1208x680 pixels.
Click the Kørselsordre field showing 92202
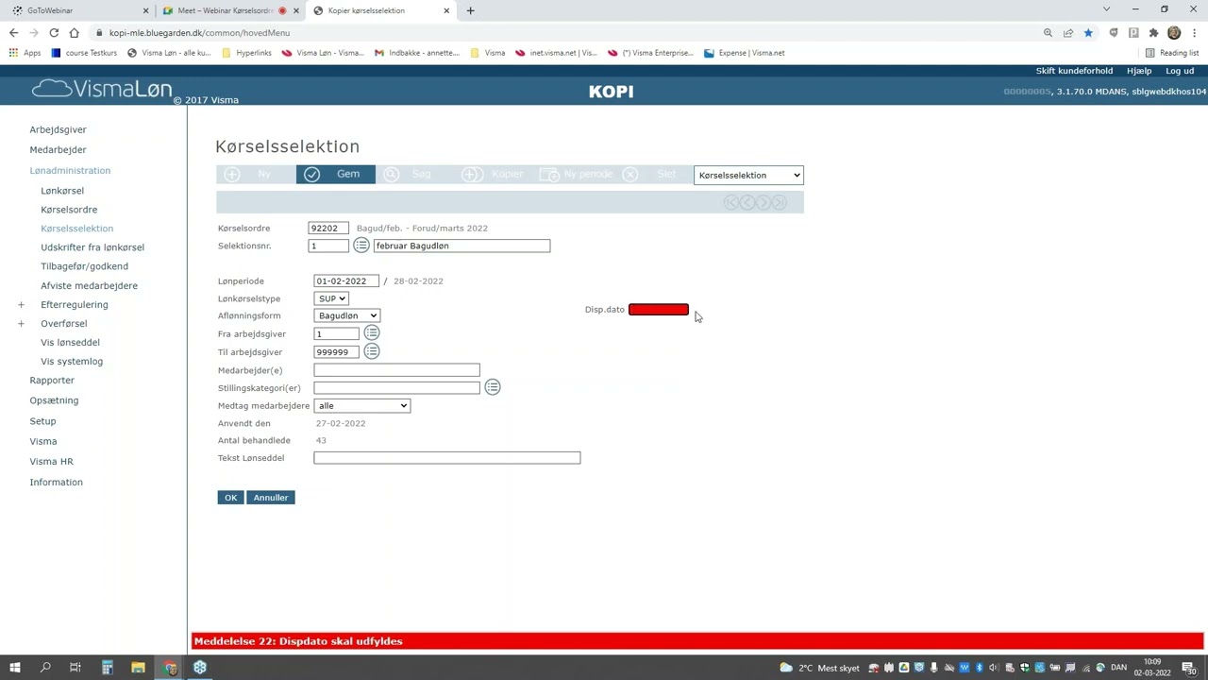(328, 228)
